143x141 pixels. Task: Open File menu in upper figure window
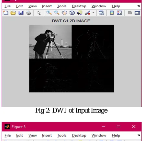click(7, 6)
